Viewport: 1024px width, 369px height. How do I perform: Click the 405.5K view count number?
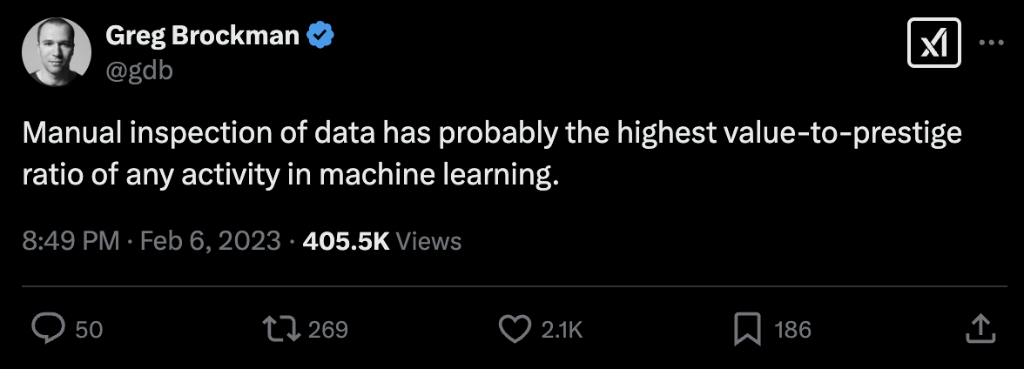click(346, 240)
